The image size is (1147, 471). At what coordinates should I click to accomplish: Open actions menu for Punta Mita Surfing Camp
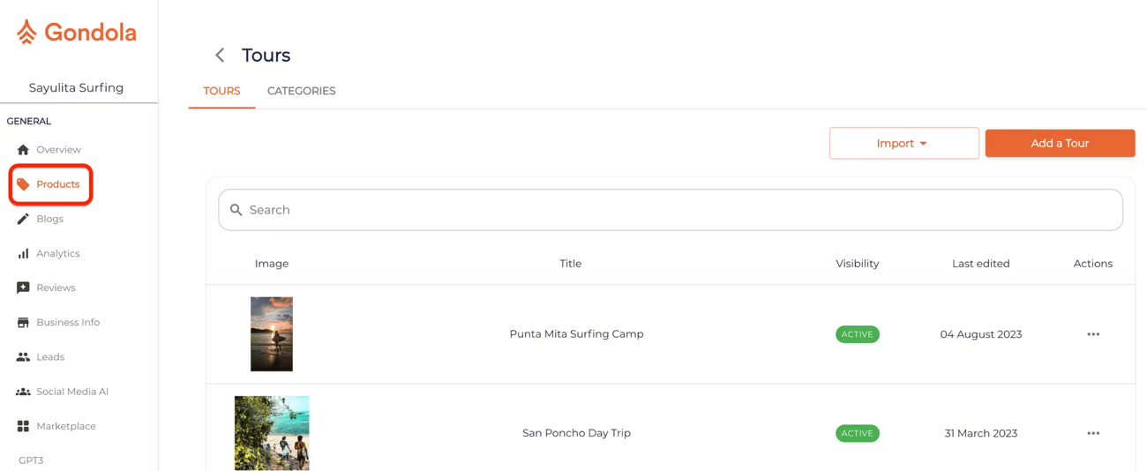1093,334
